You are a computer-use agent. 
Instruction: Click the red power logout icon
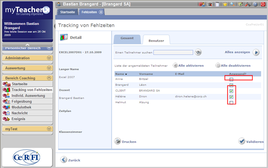click(263, 4)
